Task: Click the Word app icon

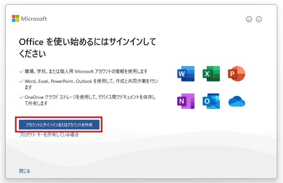Action: [x=186, y=74]
